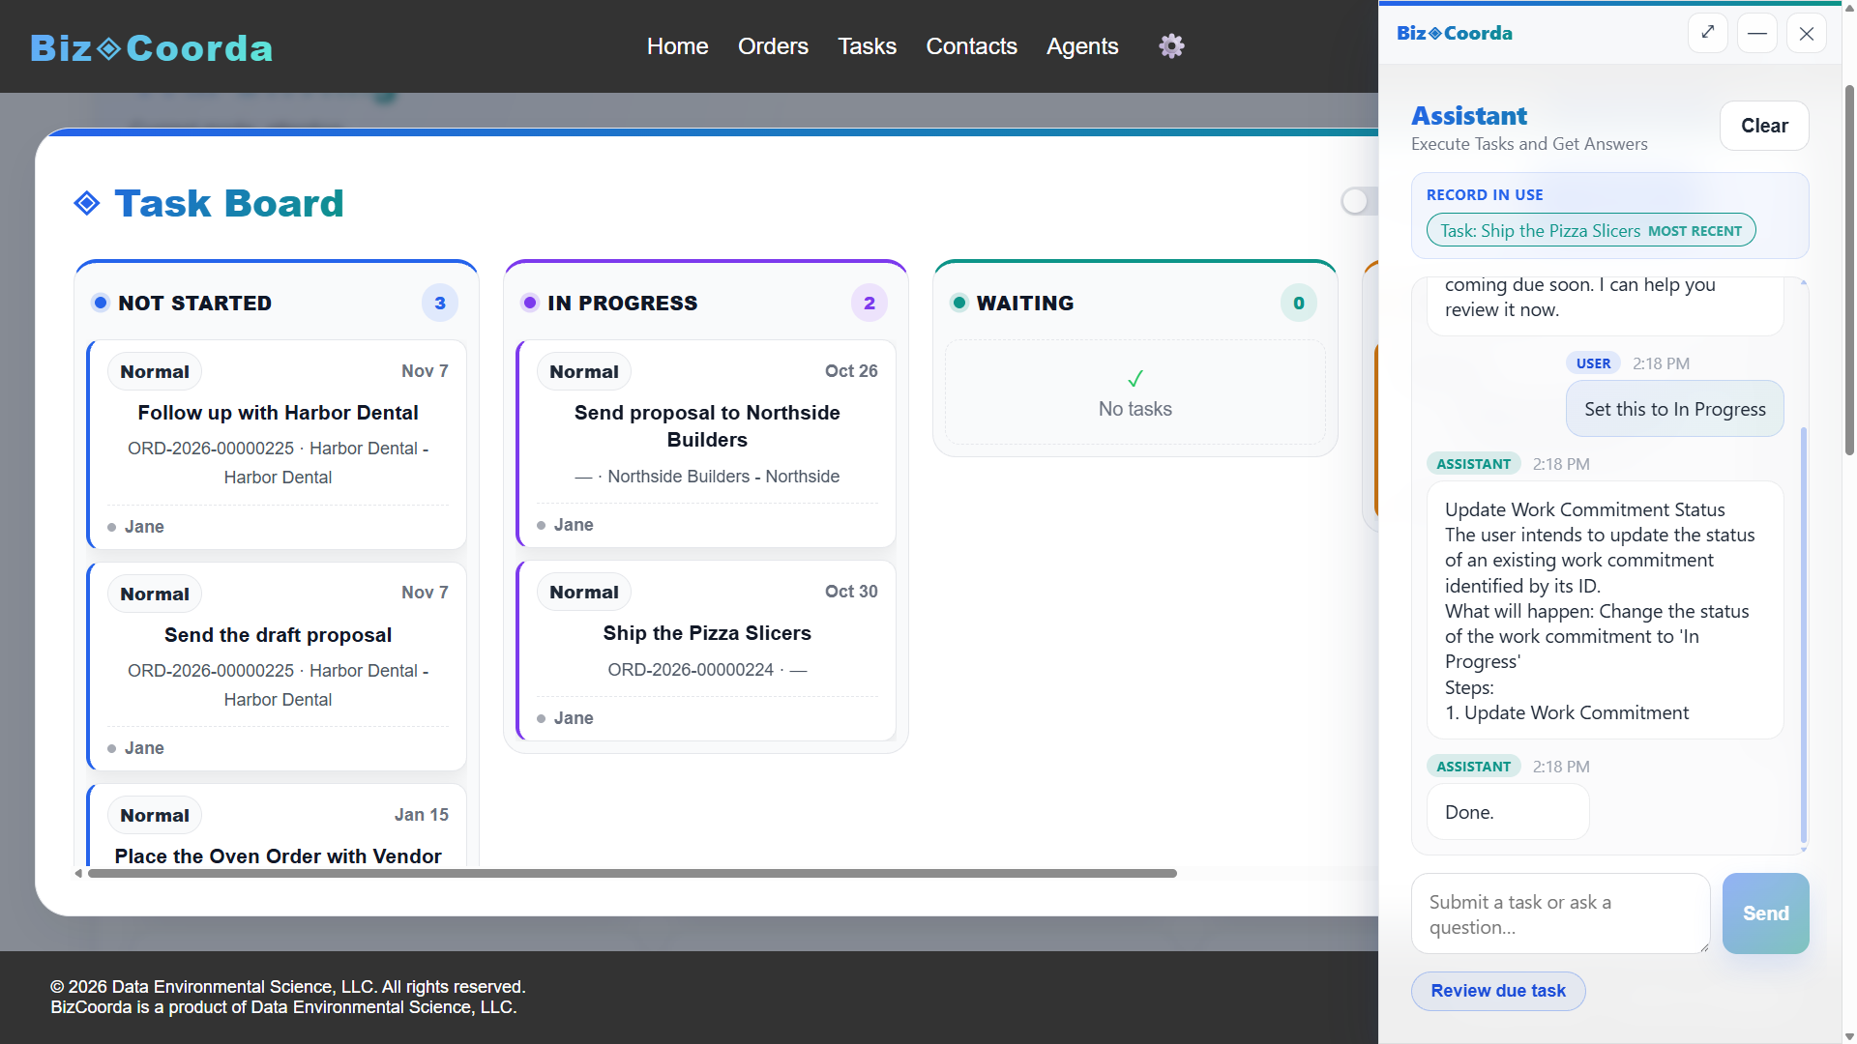
Task: Open the Tasks menu
Action: 867,45
